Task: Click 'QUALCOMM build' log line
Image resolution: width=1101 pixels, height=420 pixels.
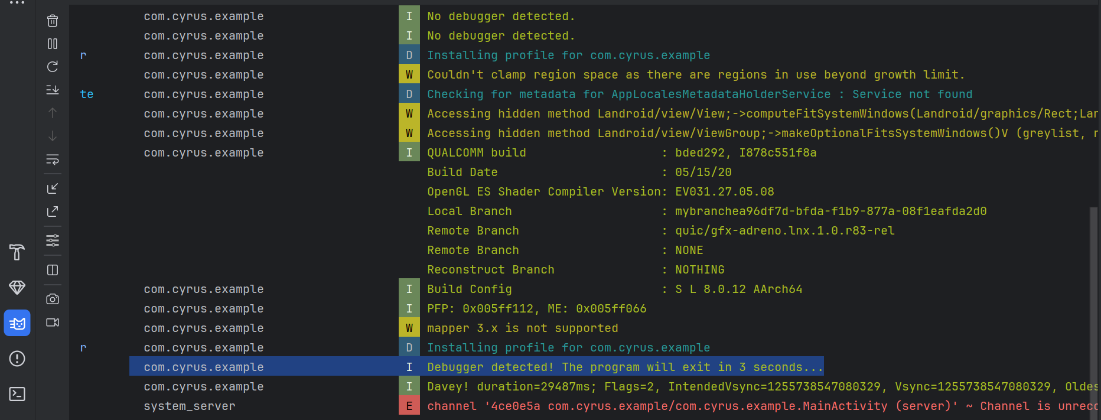Action: pos(621,152)
